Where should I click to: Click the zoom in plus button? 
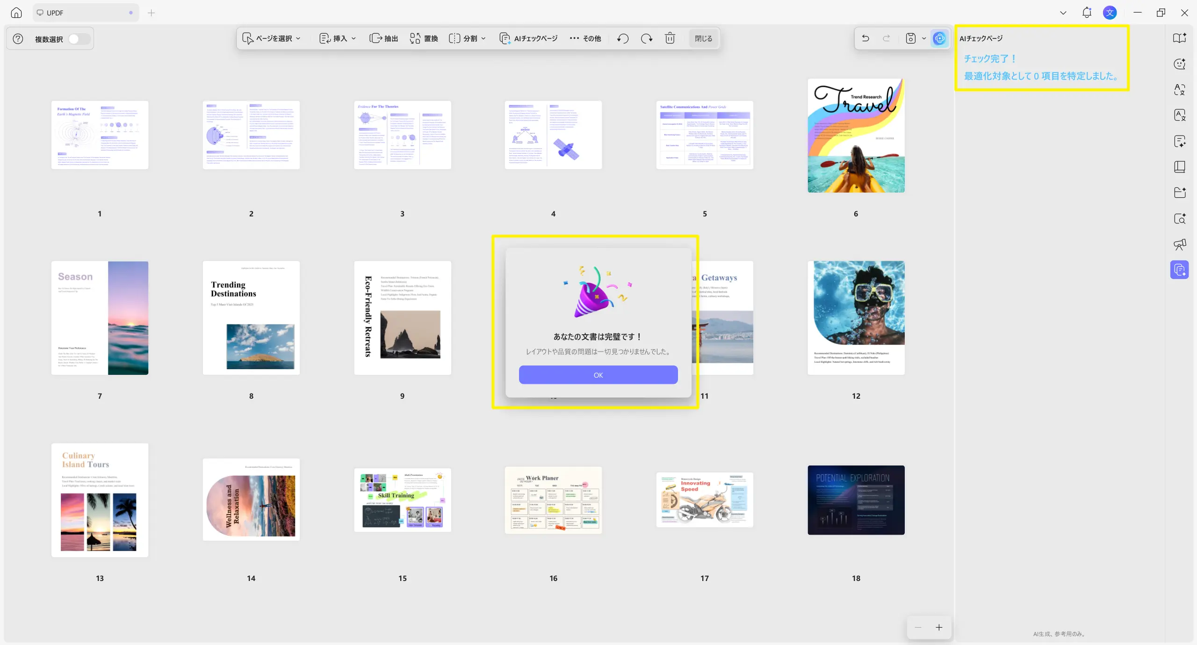tap(939, 627)
